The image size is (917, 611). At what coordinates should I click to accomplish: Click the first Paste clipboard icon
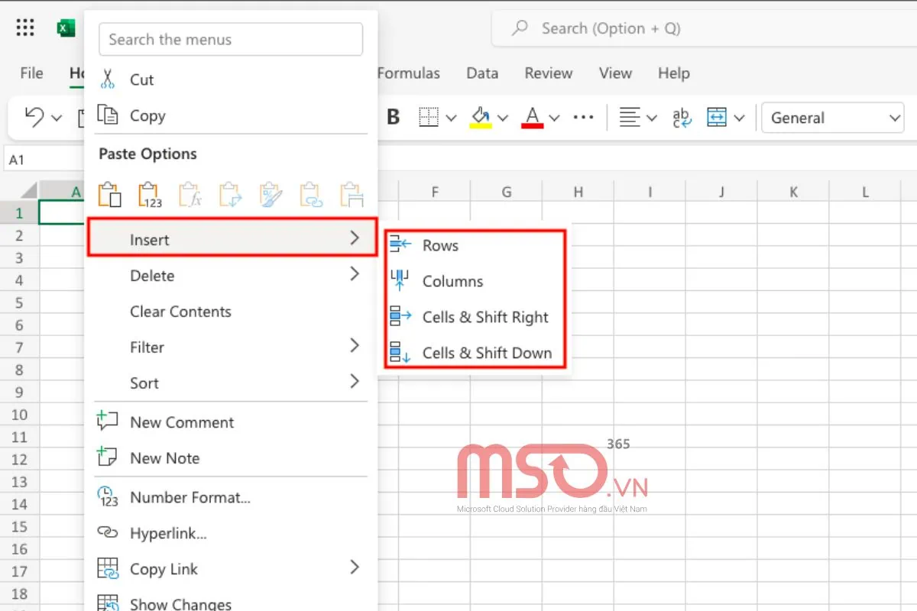(110, 195)
